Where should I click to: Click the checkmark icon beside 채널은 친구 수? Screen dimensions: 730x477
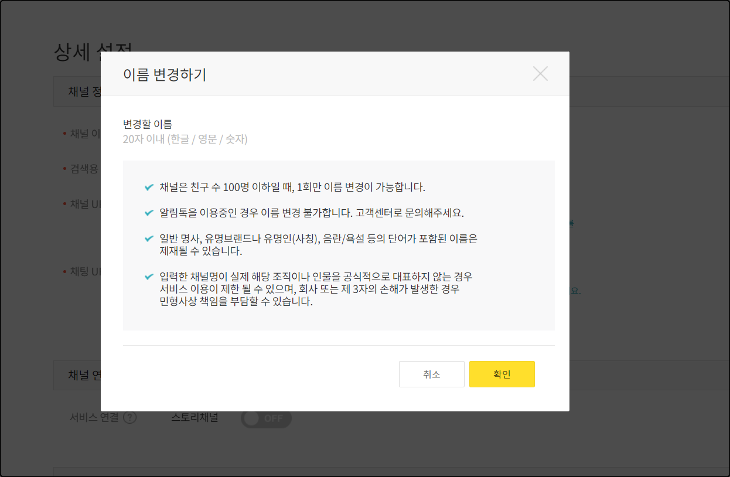(149, 188)
